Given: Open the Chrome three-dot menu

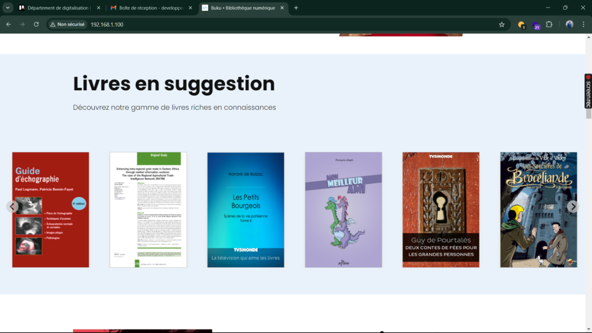Looking at the screenshot, I should click(583, 24).
